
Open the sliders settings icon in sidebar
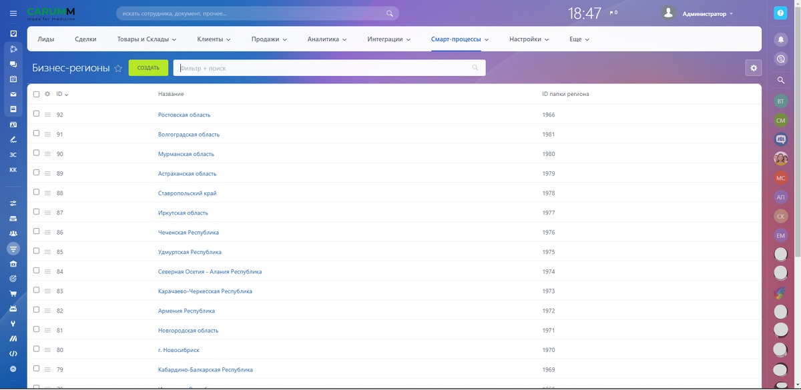click(x=13, y=203)
